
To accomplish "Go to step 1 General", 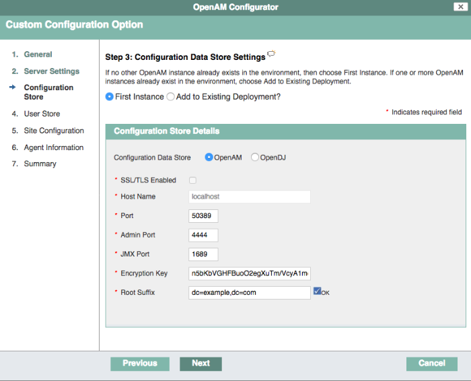I will 38,55.
